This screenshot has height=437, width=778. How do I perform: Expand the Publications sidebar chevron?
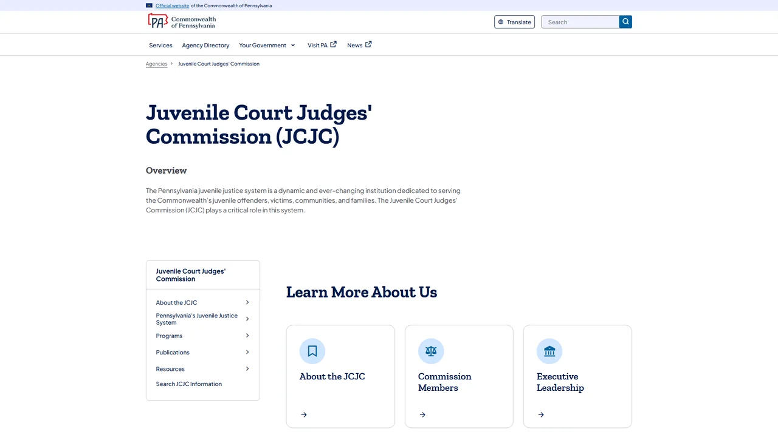pos(247,352)
